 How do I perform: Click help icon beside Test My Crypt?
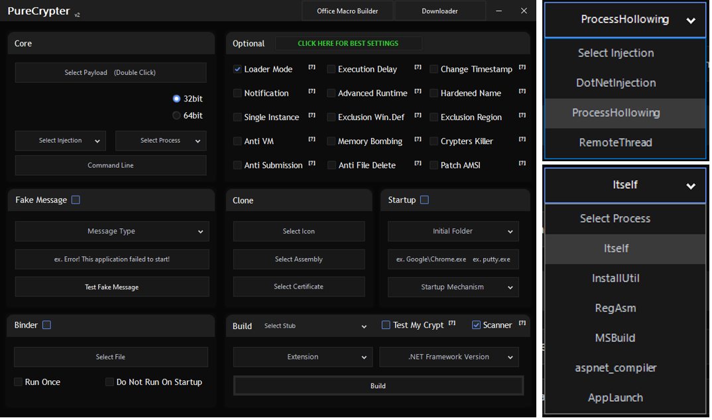coord(452,323)
